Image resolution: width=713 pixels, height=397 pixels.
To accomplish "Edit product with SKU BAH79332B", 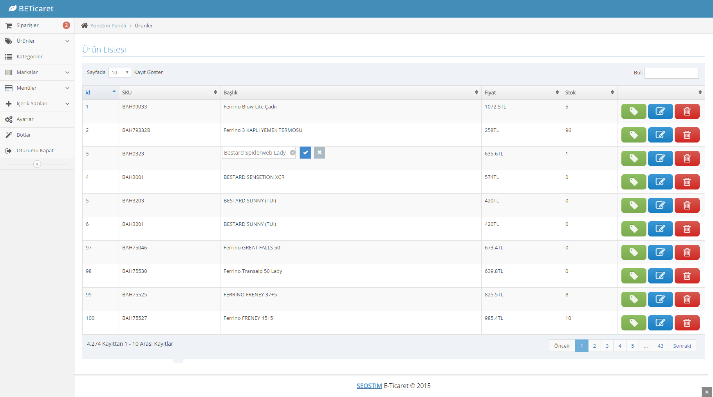I will click(660, 135).
